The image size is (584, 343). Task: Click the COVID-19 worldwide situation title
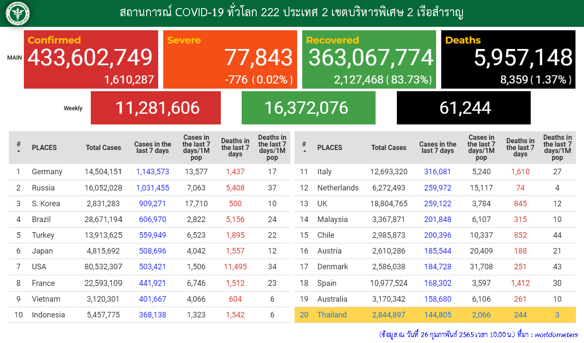coord(292,13)
